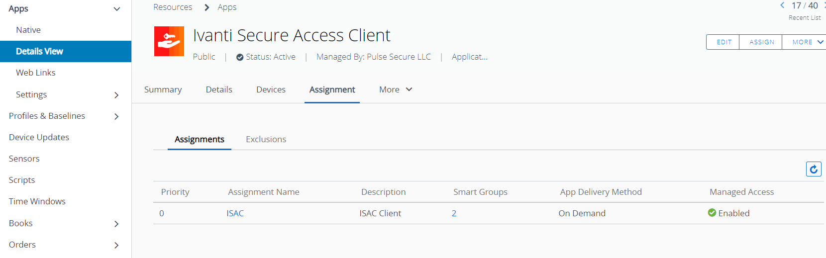Collapse the Apps sidebar section
Viewport: 826px width, 258px height.
[117, 9]
